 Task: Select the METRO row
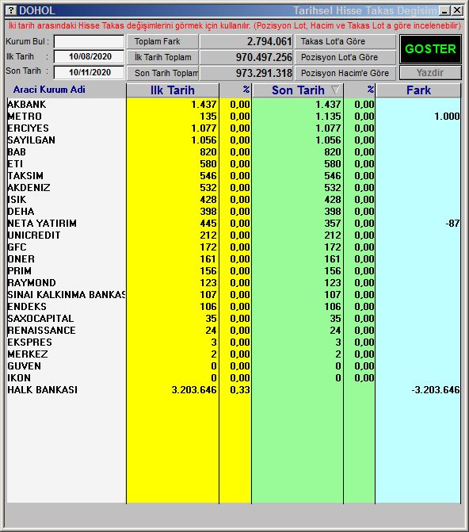(x=234, y=117)
